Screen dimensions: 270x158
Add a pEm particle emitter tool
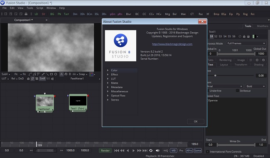pyautogui.click(x=113, y=14)
